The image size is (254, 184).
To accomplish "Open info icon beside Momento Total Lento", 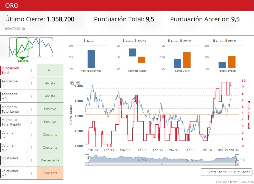I will point(31,109).
